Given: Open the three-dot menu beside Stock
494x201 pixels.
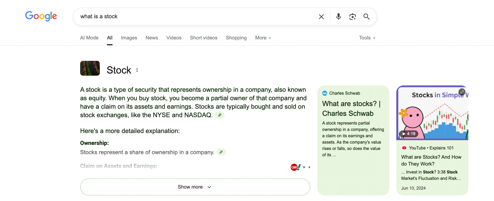Looking at the screenshot, I should click(x=137, y=70).
